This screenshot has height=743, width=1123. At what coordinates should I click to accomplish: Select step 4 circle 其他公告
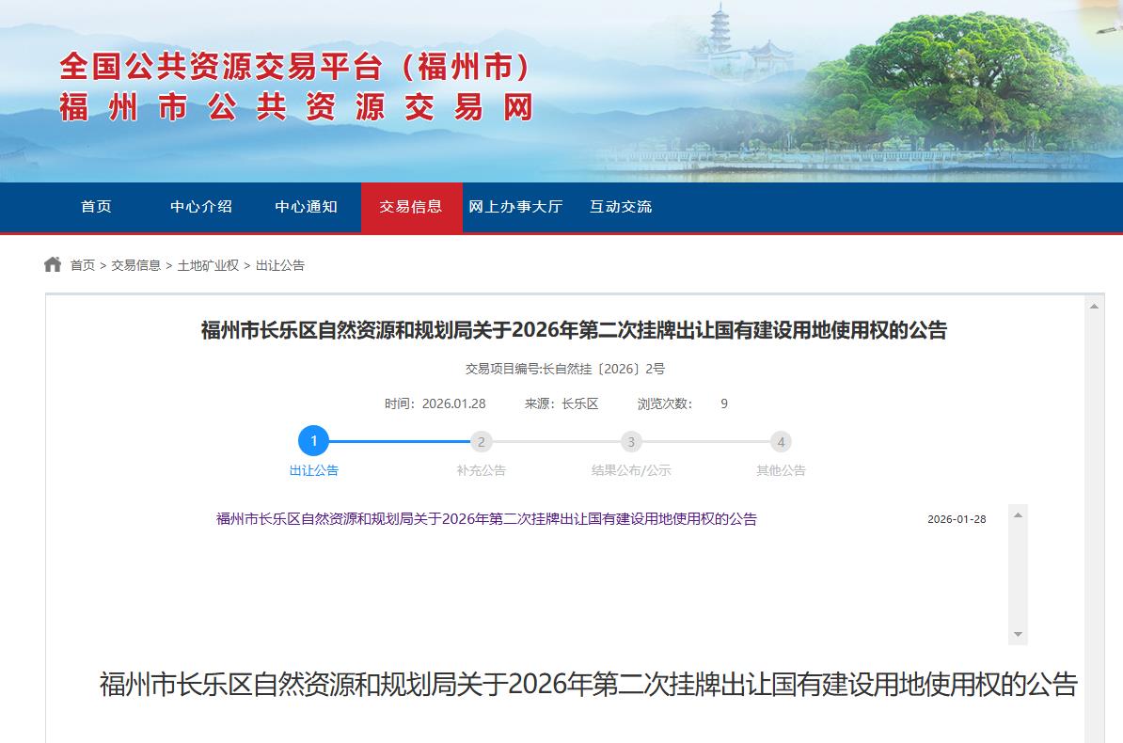pos(781,442)
